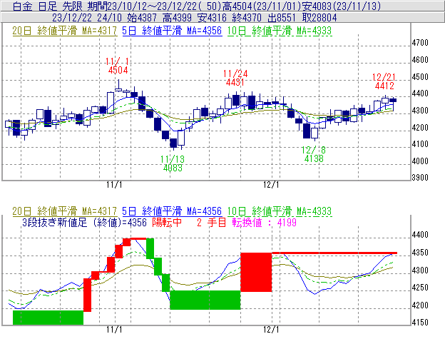The width and height of the screenshot is (445, 339).
Task: Click the 12/21 4412 peak annotation
Action: click(x=384, y=81)
